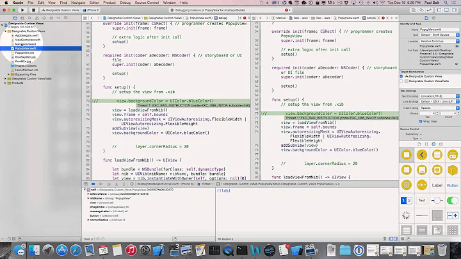Image resolution: width=461 pixels, height=259 pixels.
Task: Show the File inspector tab
Action: coord(426,18)
